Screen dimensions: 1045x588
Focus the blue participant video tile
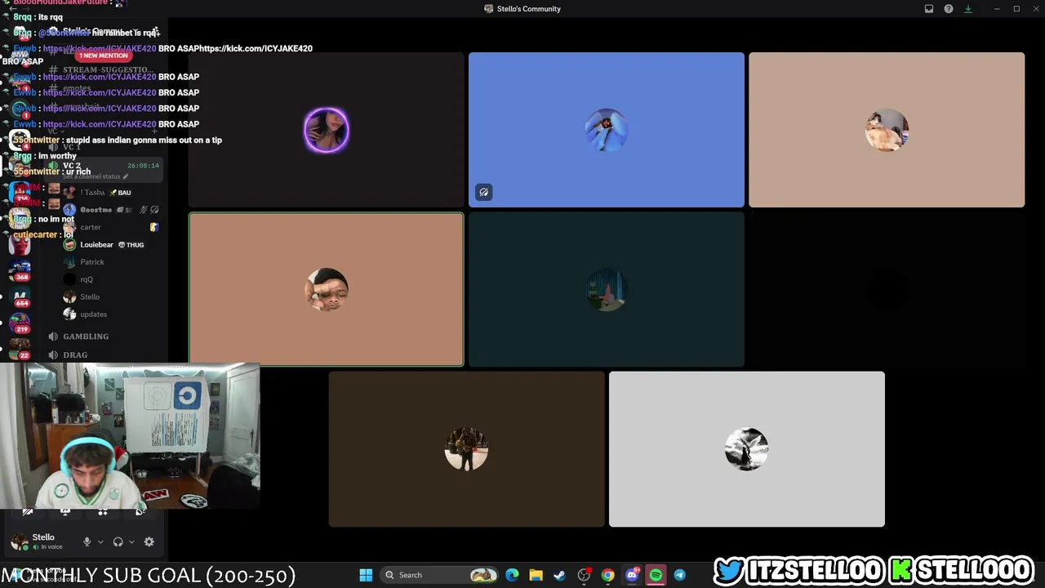[x=607, y=130]
